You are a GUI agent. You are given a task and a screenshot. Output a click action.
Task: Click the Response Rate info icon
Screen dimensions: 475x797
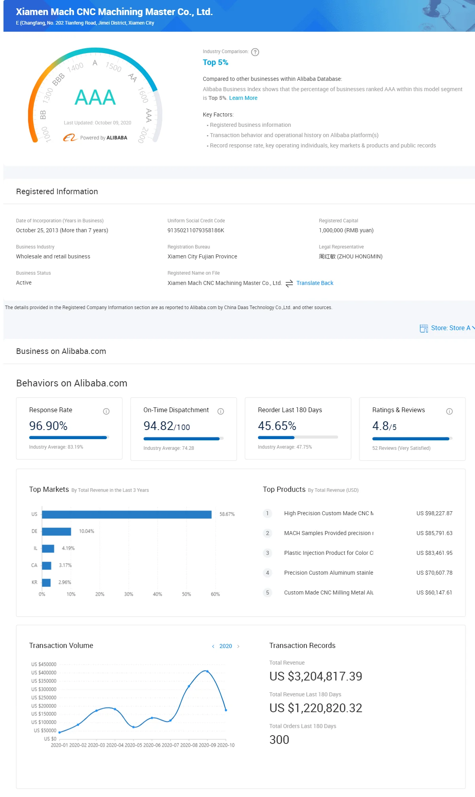[106, 411]
